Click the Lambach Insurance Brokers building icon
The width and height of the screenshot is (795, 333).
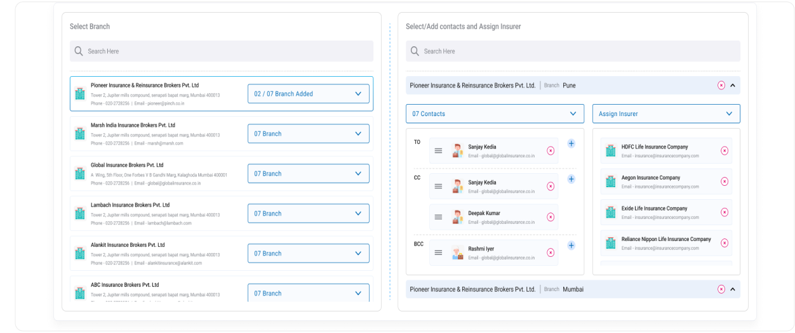pos(80,214)
